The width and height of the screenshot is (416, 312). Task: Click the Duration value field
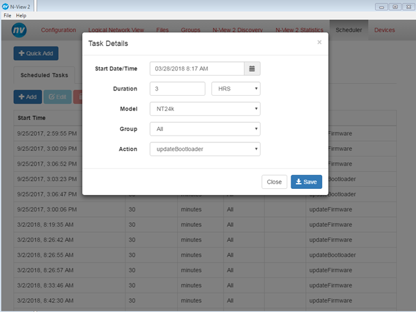[177, 88]
